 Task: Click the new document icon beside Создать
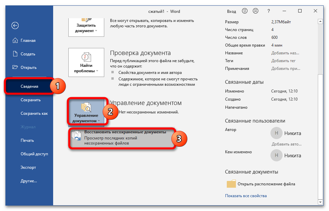(15, 54)
